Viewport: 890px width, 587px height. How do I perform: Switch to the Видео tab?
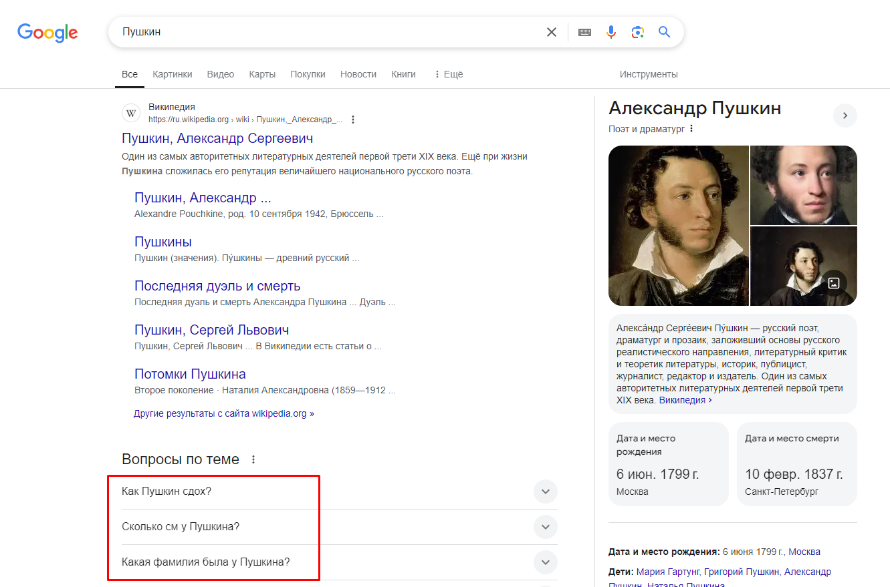pyautogui.click(x=221, y=74)
